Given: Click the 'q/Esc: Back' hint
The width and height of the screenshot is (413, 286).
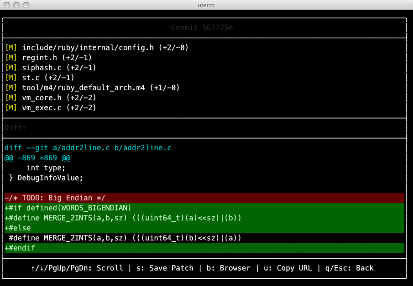Looking at the screenshot, I should 350,268.
